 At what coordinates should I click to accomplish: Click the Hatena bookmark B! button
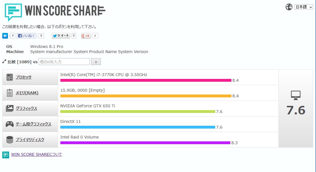pos(5,36)
